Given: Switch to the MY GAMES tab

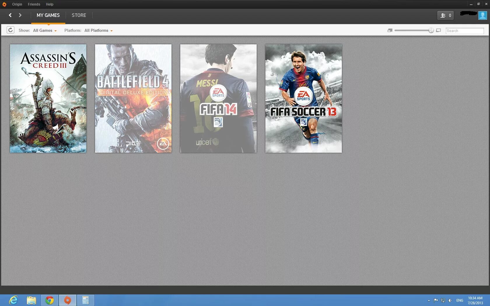Looking at the screenshot, I should pos(48,15).
